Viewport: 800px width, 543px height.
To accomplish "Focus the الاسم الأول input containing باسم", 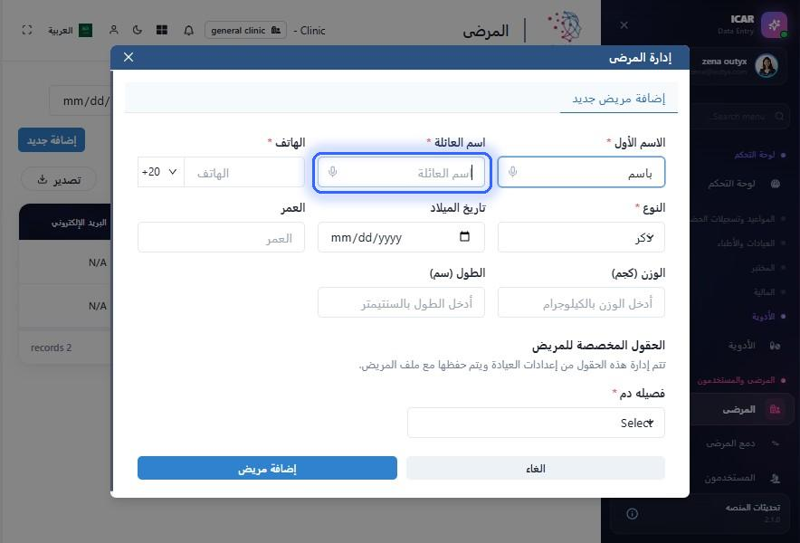I will point(581,172).
